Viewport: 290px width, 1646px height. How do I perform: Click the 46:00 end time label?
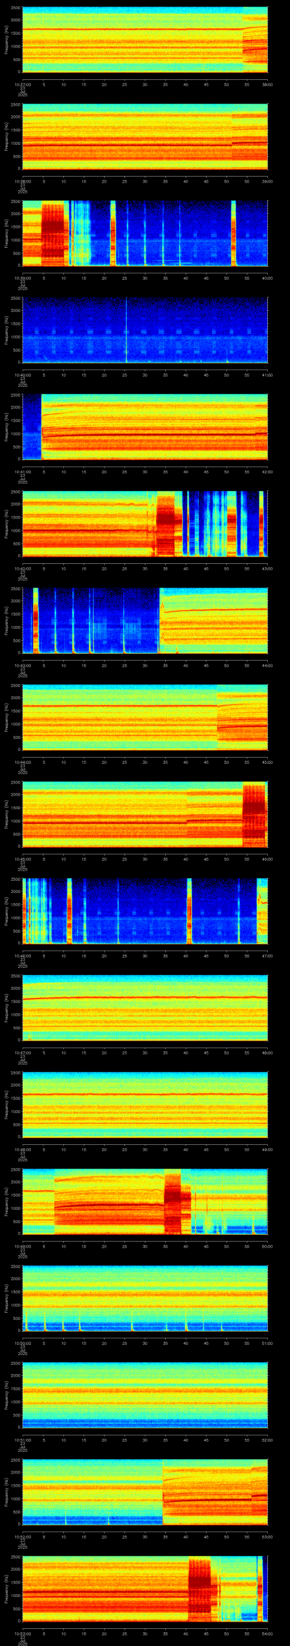(x=267, y=858)
